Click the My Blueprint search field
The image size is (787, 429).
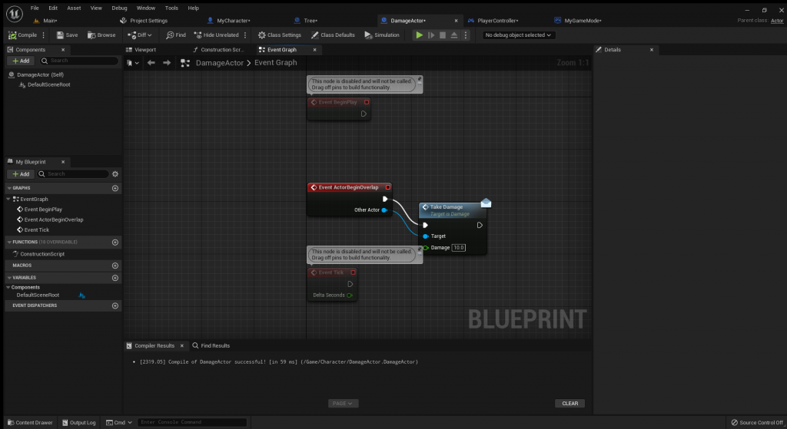point(73,174)
